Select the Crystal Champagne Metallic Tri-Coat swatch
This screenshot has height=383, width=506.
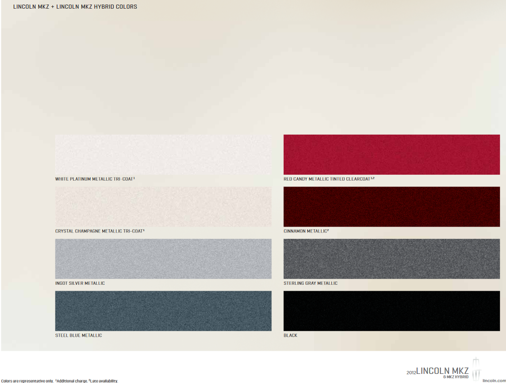(x=163, y=207)
